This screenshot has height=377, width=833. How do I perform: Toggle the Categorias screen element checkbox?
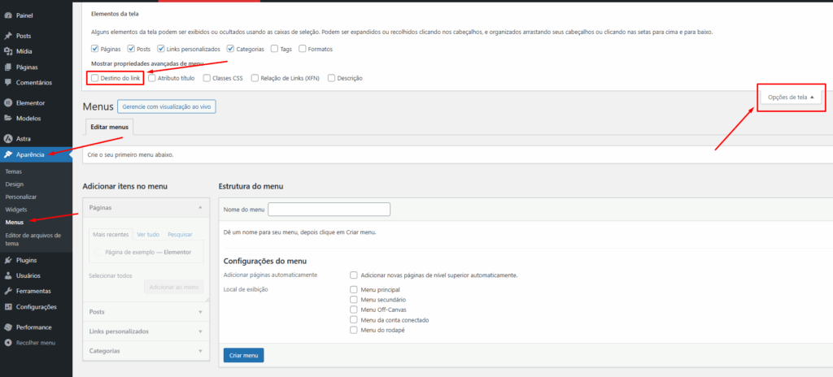click(x=230, y=49)
